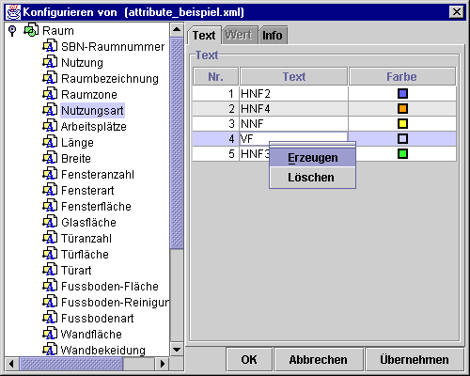Viewport: 470px width, 376px height.
Task: Select the Raum label in tree
Action: click(x=58, y=31)
